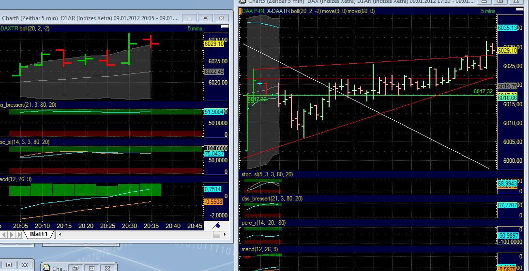The width and height of the screenshot is (529, 271).
Task: Go to the next sheet in Chart8
Action: coord(12,234)
